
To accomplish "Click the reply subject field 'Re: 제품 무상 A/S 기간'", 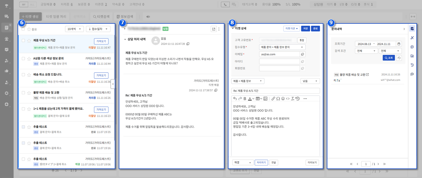I will 276,91.
